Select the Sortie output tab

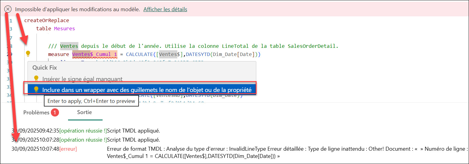[84, 112]
